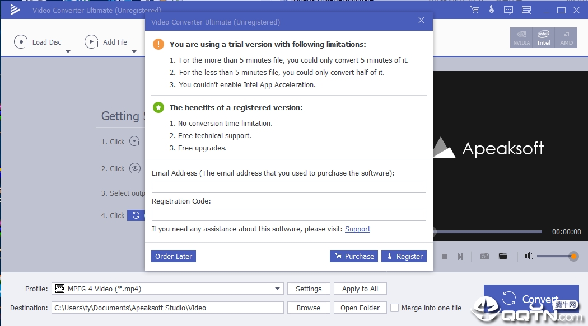Close the registration dialog

pyautogui.click(x=422, y=20)
